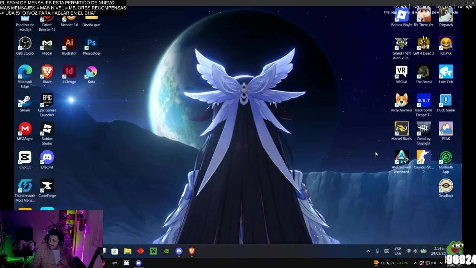Image resolution: width=476 pixels, height=268 pixels.
Task: Launch Adobe Illustrator shortcut
Action: (69, 46)
